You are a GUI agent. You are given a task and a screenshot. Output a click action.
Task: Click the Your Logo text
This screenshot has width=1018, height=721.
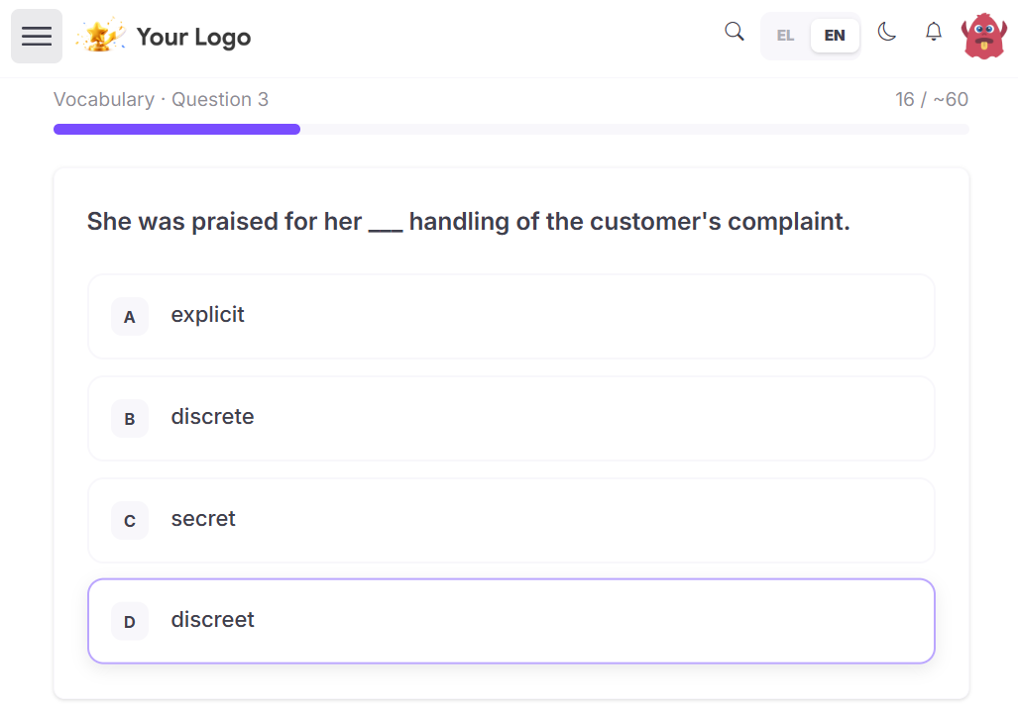193,38
